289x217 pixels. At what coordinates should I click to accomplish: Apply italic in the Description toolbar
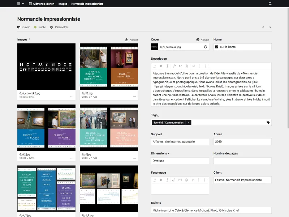coord(167,66)
